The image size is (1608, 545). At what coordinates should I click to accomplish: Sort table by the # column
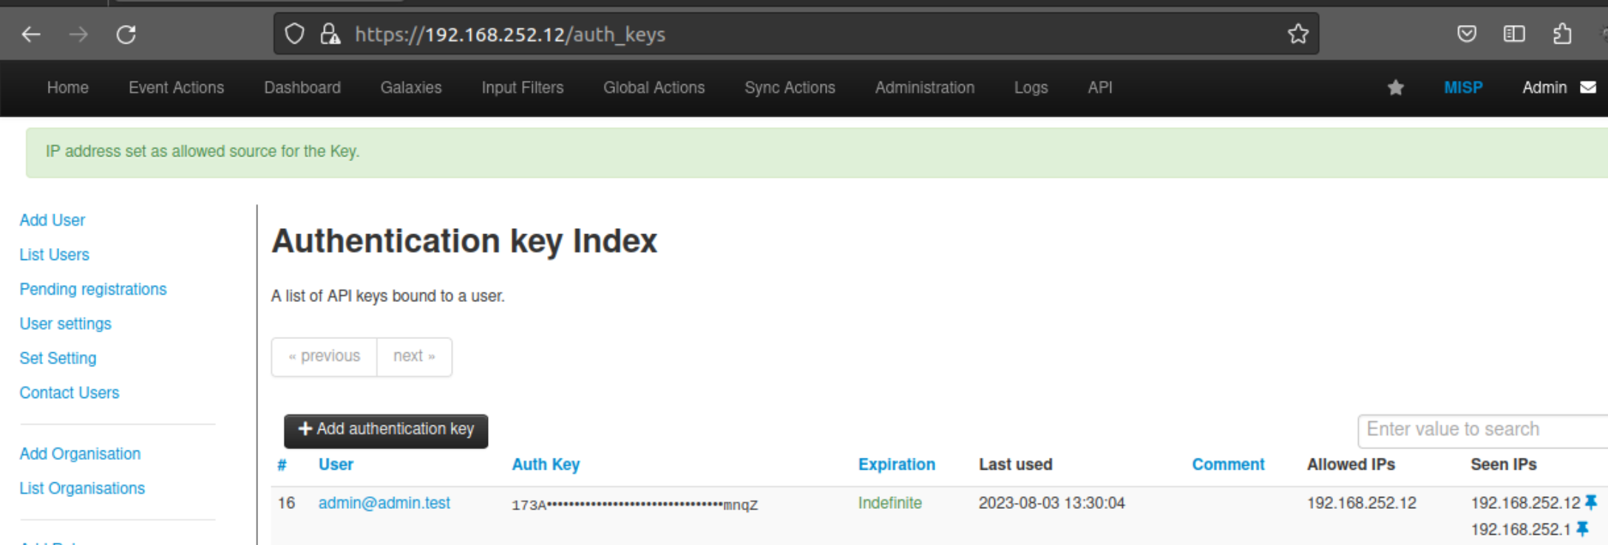(282, 465)
